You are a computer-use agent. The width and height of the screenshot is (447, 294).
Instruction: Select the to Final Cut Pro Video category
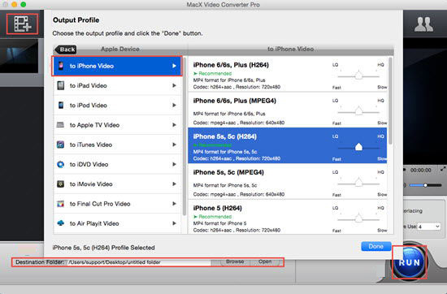pyautogui.click(x=117, y=204)
